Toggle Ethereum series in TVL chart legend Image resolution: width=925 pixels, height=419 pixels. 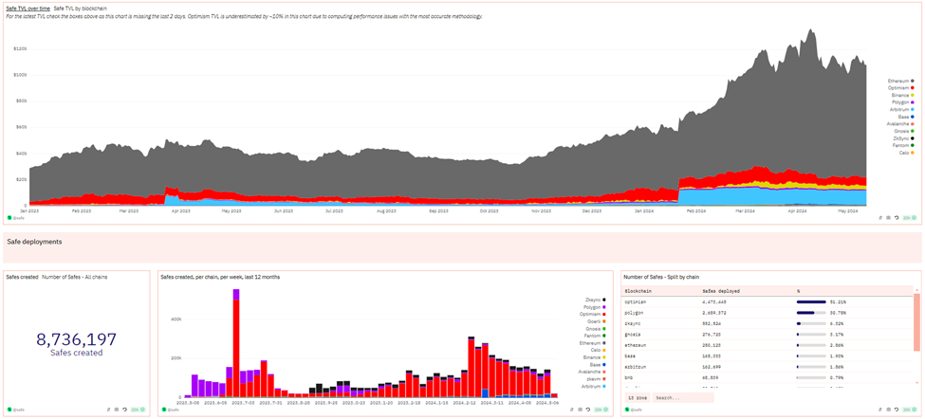coord(903,81)
